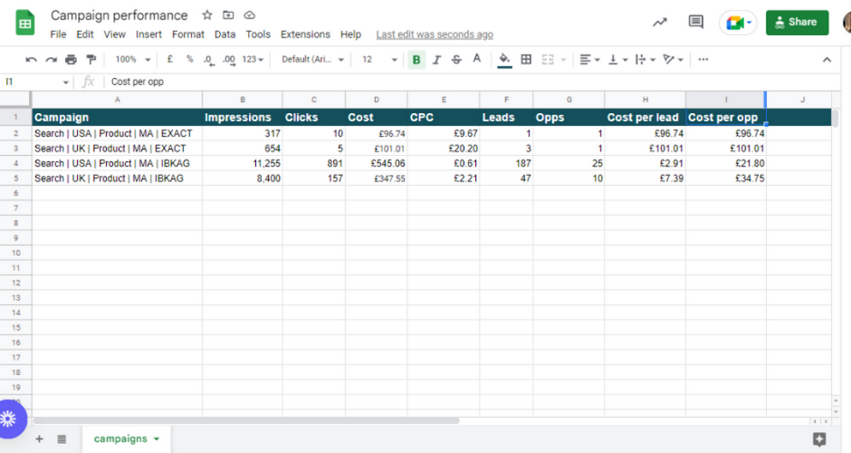851x453 pixels.
Task: Click the add new sheet plus icon
Action: (x=39, y=439)
